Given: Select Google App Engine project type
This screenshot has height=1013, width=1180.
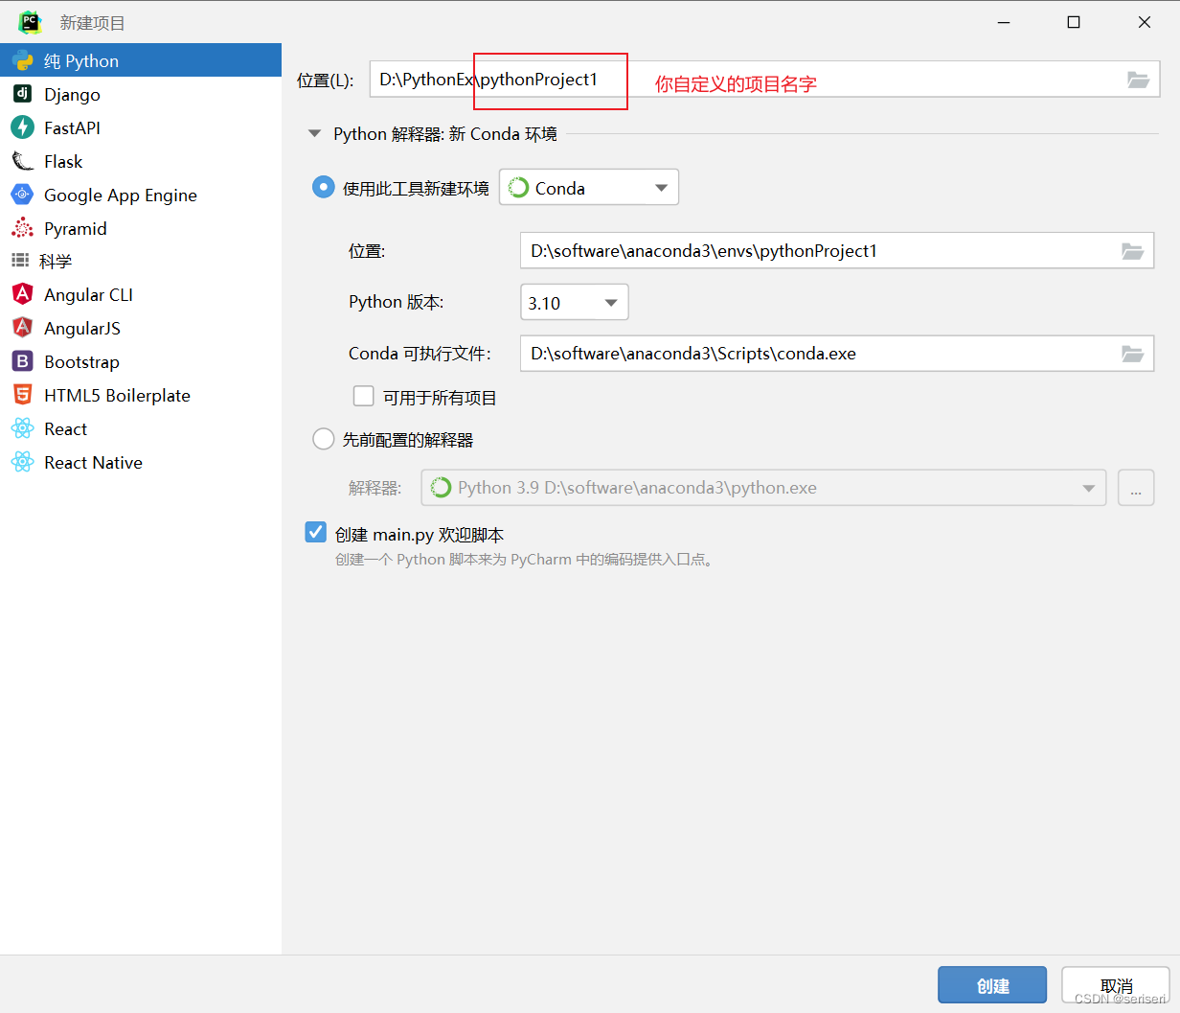Looking at the screenshot, I should click(141, 195).
